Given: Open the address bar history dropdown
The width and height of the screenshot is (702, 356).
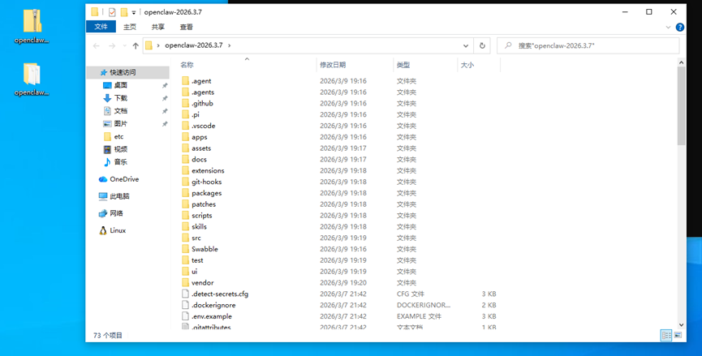Looking at the screenshot, I should (466, 46).
